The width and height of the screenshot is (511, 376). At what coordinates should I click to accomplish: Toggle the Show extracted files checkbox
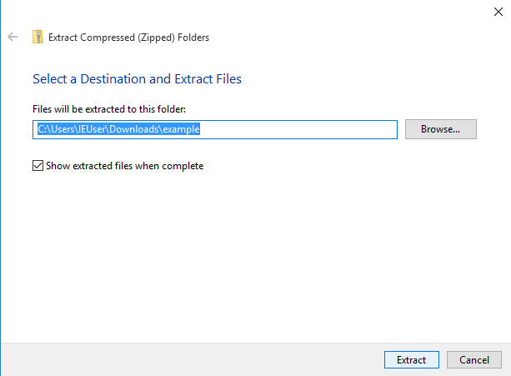point(38,166)
